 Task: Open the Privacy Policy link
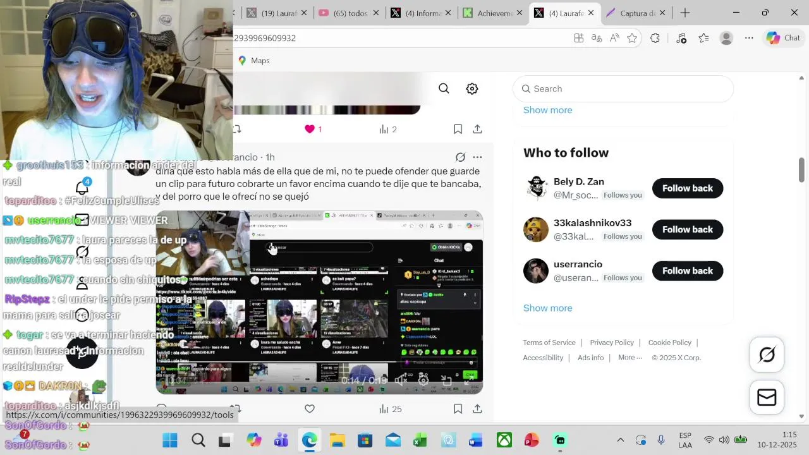(x=612, y=343)
